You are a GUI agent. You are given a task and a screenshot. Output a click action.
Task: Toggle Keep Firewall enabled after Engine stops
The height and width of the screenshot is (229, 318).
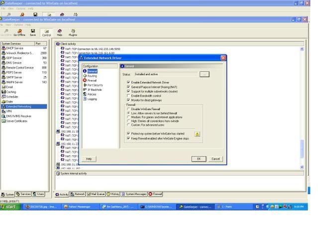pyautogui.click(x=128, y=138)
